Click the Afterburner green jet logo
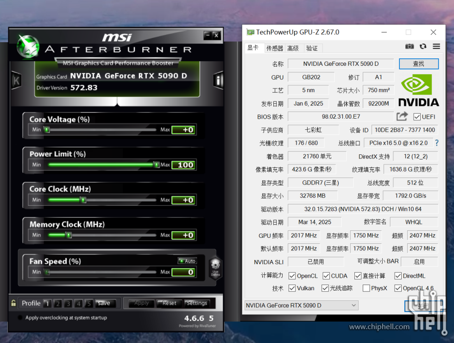454x343 pixels. pos(28,46)
